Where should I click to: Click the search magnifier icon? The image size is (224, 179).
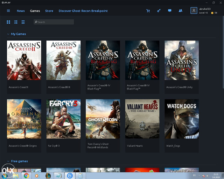pos(36,22)
